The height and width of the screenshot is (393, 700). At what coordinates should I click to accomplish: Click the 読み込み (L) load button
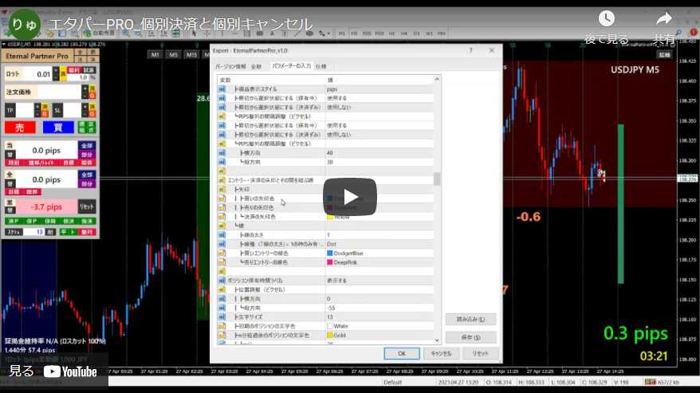click(470, 320)
